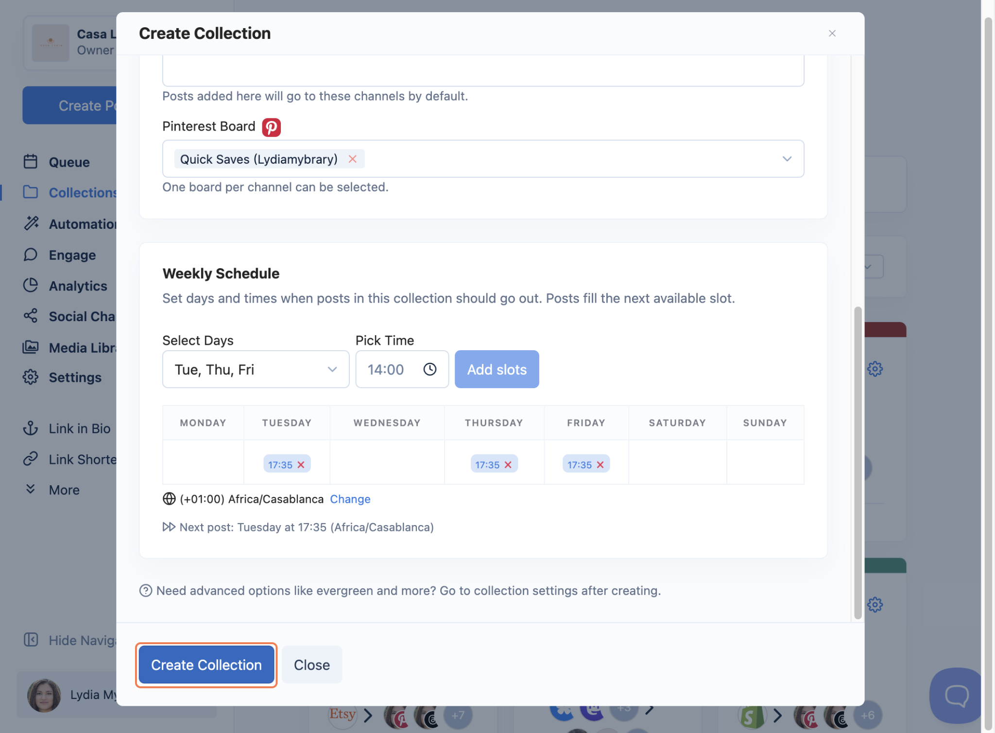
Task: Delete the Friday 17:35 slot
Action: 600,465
